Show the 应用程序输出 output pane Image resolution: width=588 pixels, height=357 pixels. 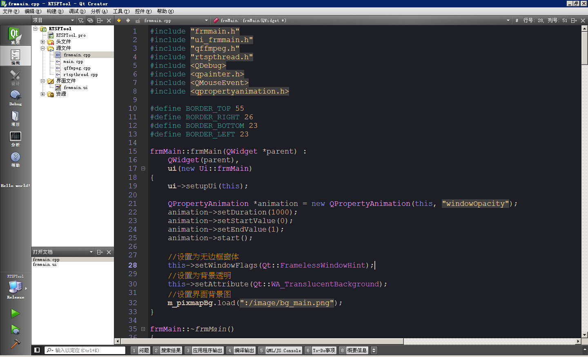[204, 350]
